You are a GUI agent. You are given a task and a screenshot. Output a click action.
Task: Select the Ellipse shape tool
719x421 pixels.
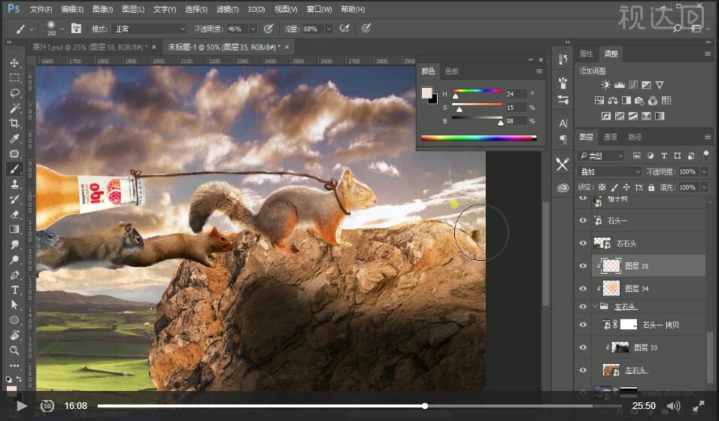point(14,320)
